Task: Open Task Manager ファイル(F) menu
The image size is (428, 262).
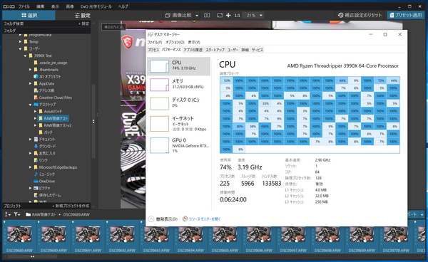Action: 155,42
